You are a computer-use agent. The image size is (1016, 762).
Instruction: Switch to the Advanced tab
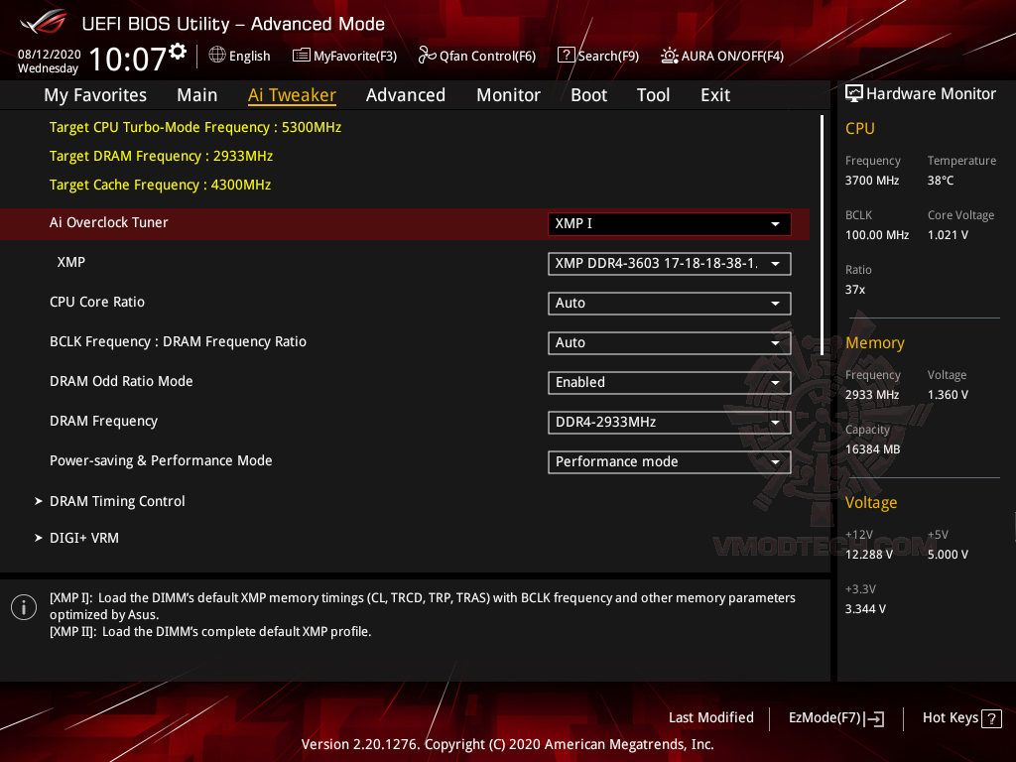406,95
